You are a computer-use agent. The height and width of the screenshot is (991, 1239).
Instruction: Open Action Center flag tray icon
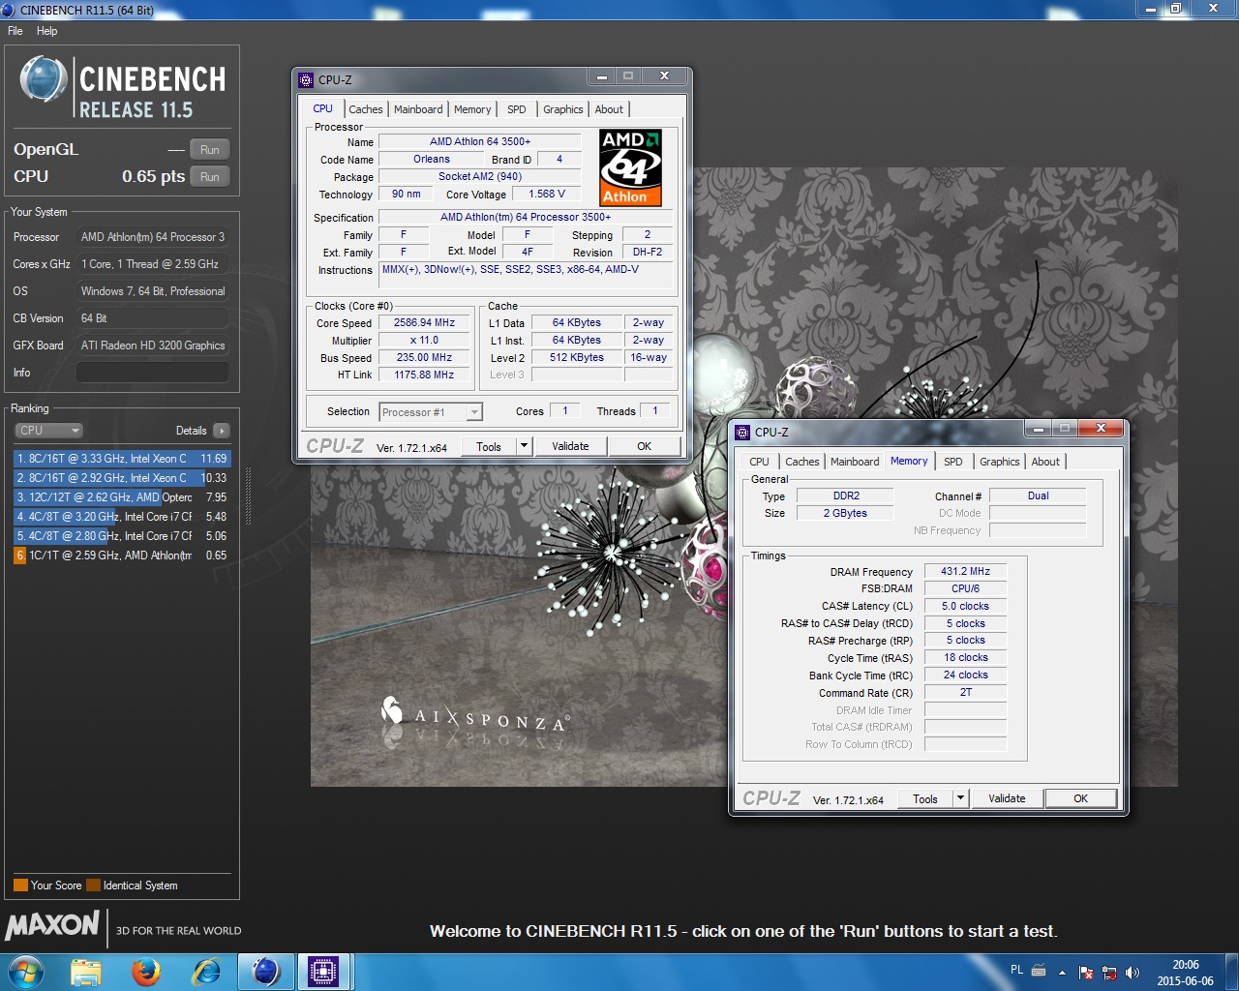(1086, 973)
